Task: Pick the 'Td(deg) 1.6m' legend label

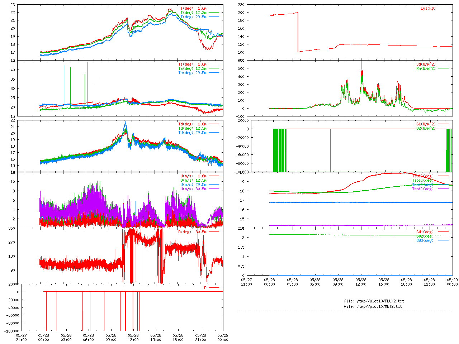Action: [192, 124]
